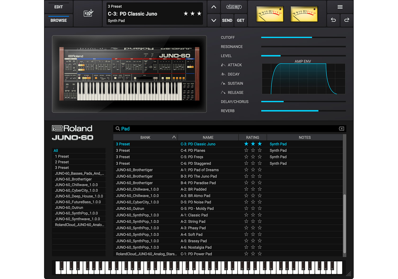Adjust the LEVEL slider
Image resolution: width=398 pixels, height=279 pixels.
(303, 56)
